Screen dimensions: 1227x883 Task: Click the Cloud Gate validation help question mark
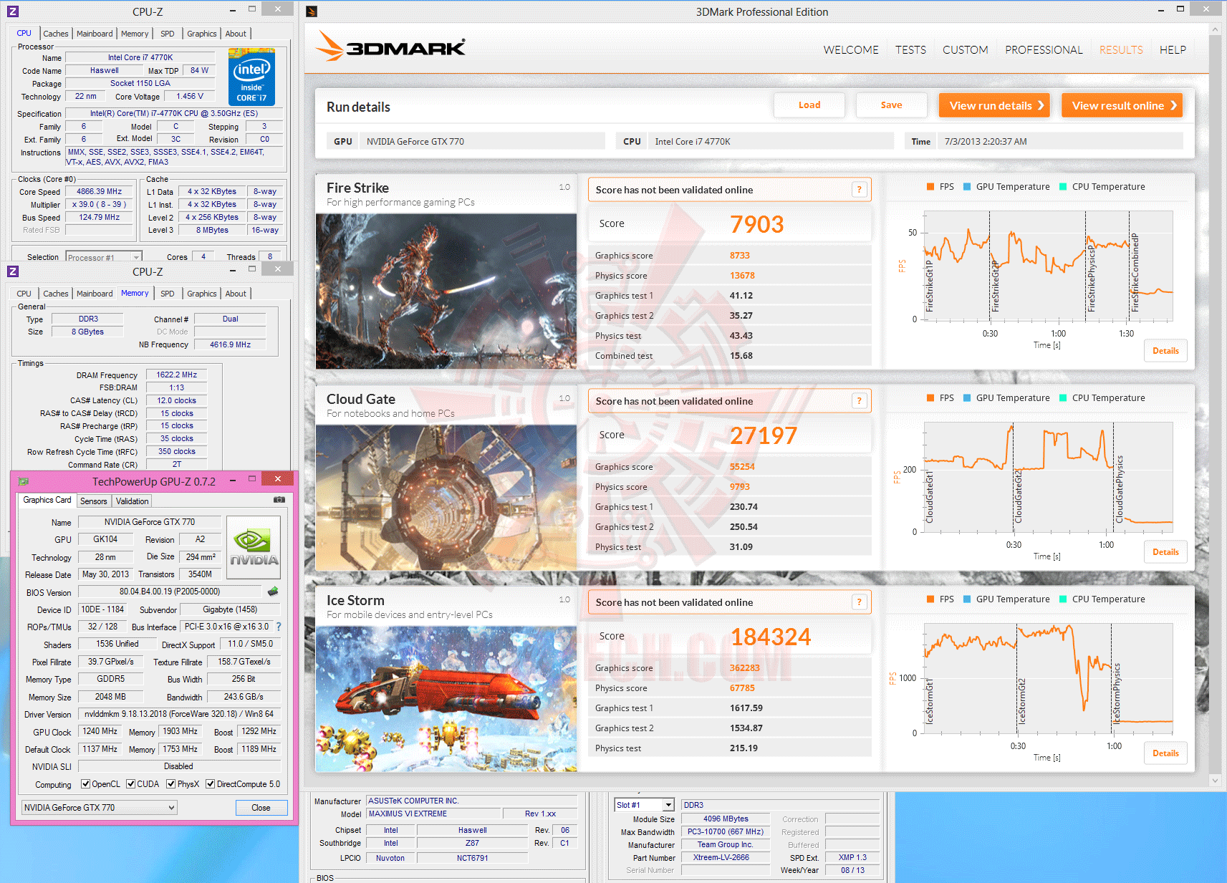[x=860, y=401]
